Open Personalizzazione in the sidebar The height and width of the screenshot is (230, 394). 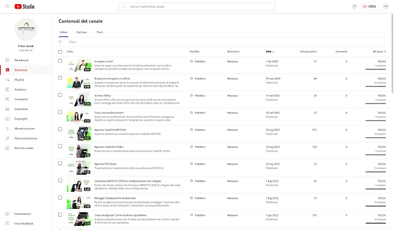[26, 138]
